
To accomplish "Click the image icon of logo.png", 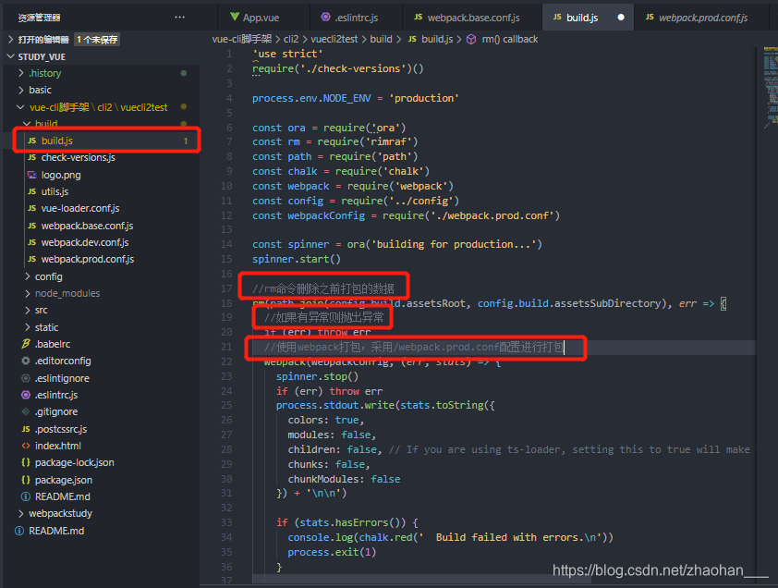I will tap(31, 175).
